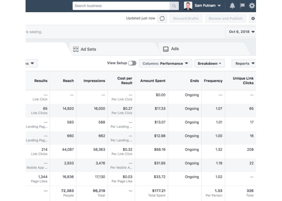The height and width of the screenshot is (201, 282).
Task: Click the $0.03 Per Page Like cell
Action: (x=127, y=177)
